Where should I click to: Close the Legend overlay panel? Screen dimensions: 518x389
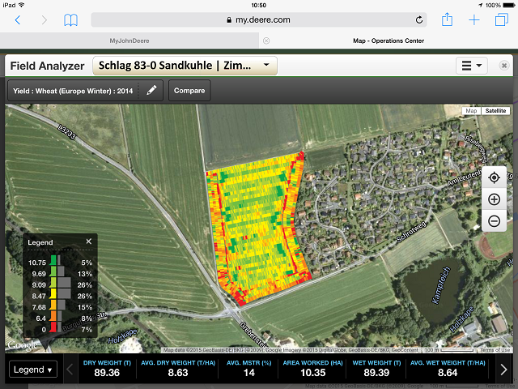[89, 242]
